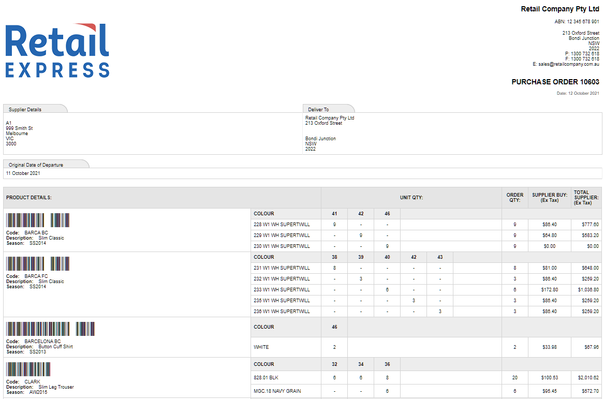Screen dimensions: 604x399
Task: Click the 233 W1 WH SUPERTWILL row
Action: [x=426, y=290]
